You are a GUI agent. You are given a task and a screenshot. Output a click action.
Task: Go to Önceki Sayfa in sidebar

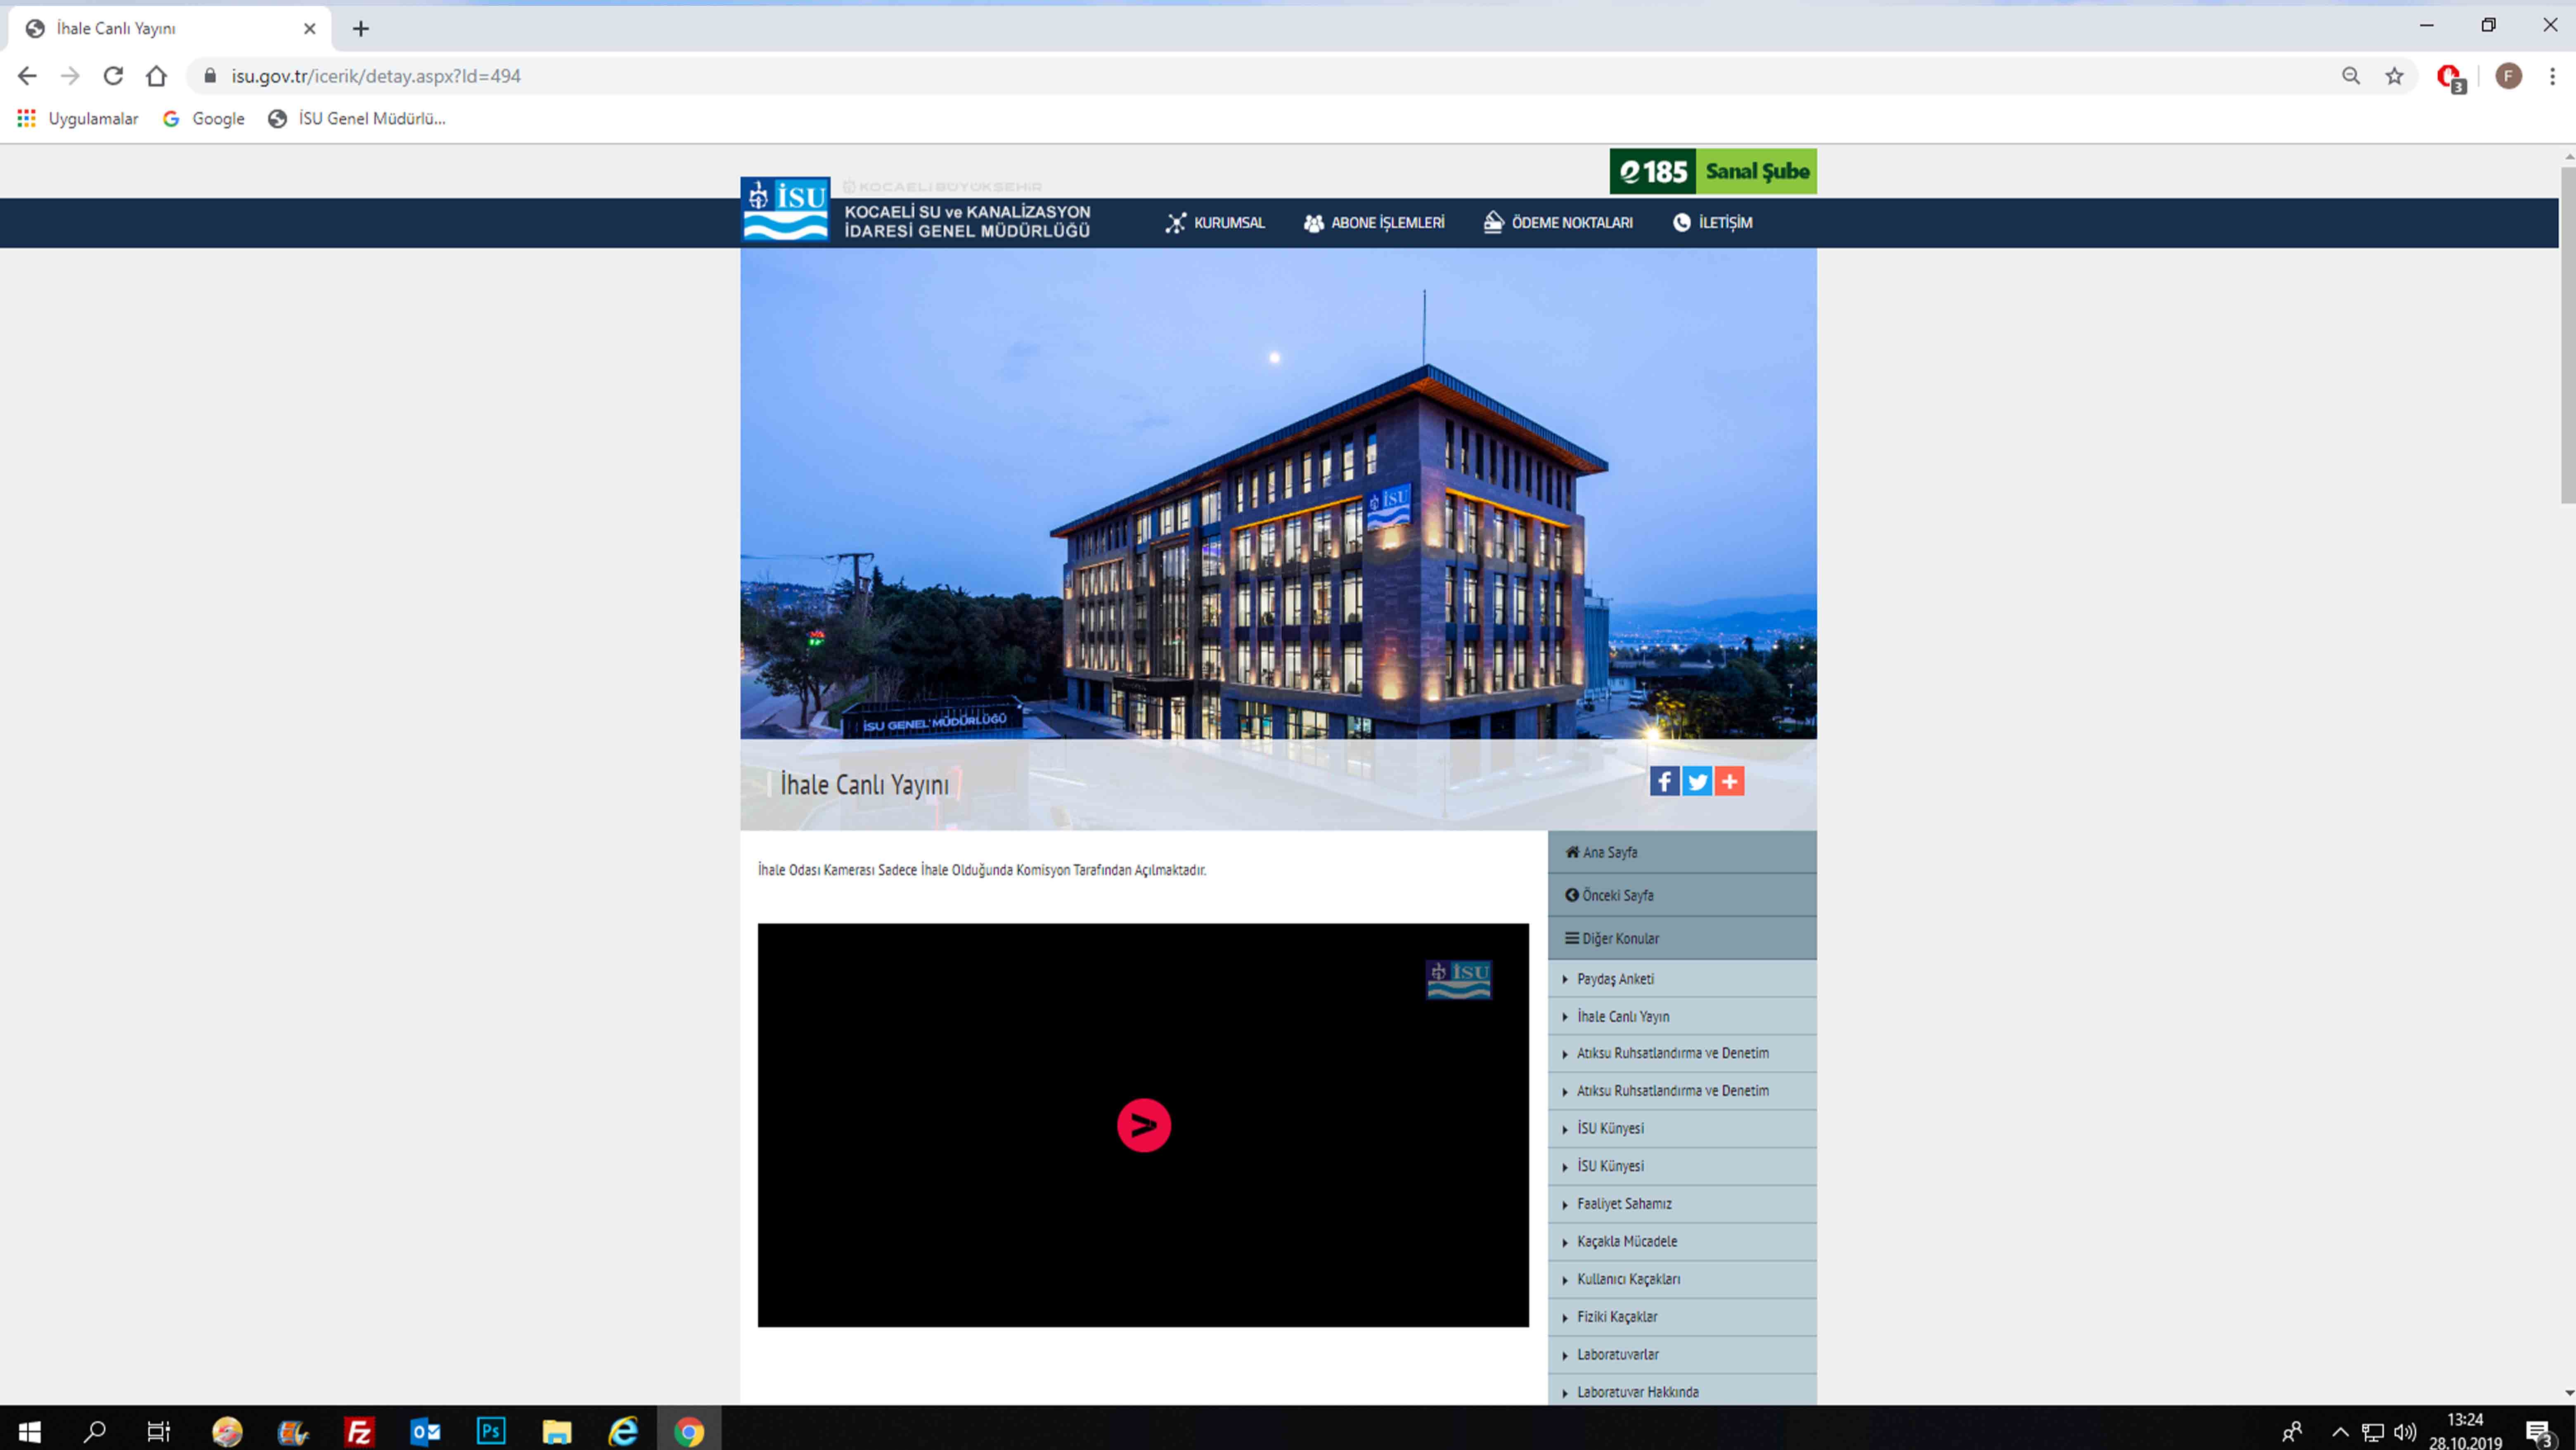pos(1682,895)
